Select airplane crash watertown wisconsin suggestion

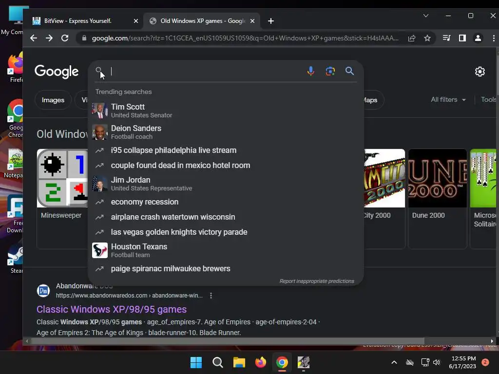point(225,217)
